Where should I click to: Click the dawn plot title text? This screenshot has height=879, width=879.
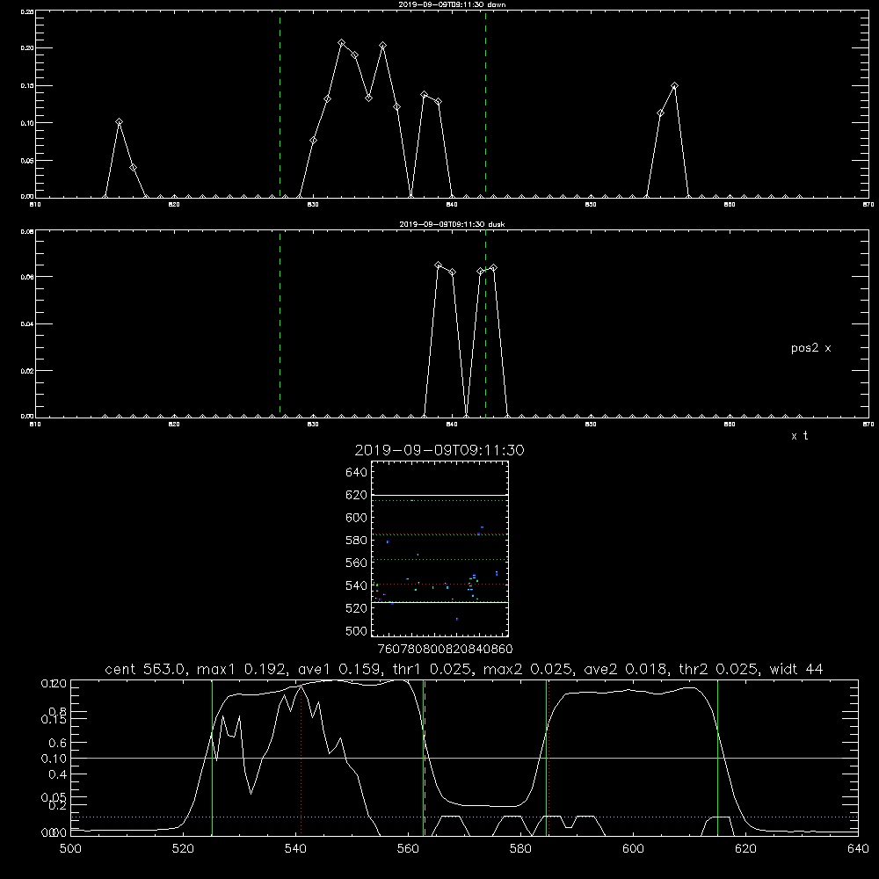(452, 4)
